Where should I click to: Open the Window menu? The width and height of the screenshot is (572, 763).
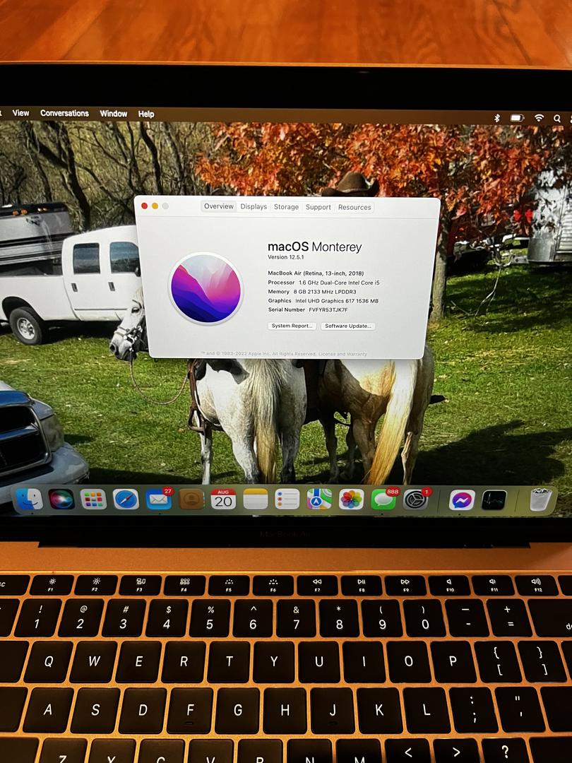pos(113,113)
